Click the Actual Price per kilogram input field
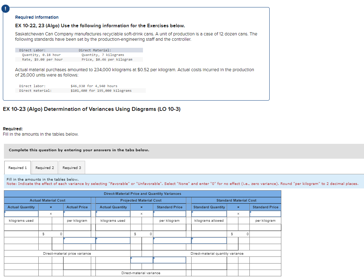The height and width of the screenshot is (277, 364). coord(77,214)
